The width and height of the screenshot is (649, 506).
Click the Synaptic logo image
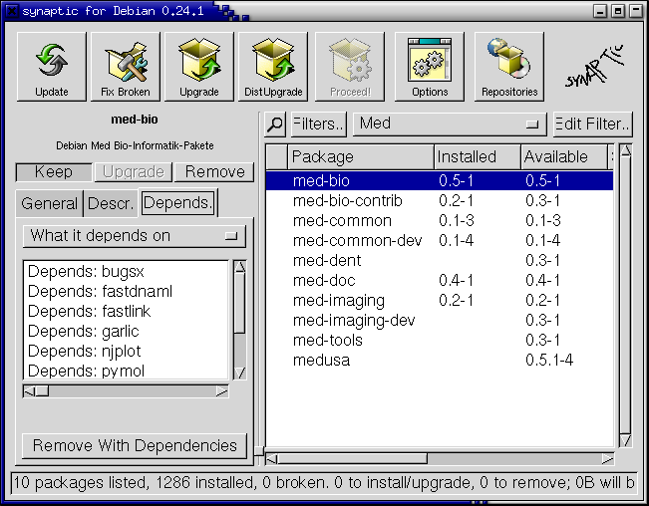click(x=595, y=67)
